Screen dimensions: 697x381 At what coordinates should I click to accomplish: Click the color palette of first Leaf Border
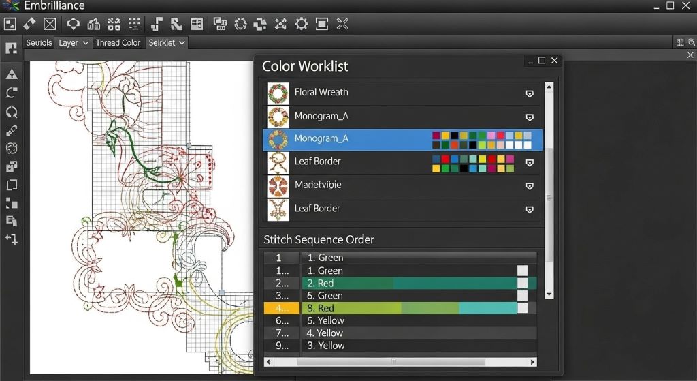(473, 164)
